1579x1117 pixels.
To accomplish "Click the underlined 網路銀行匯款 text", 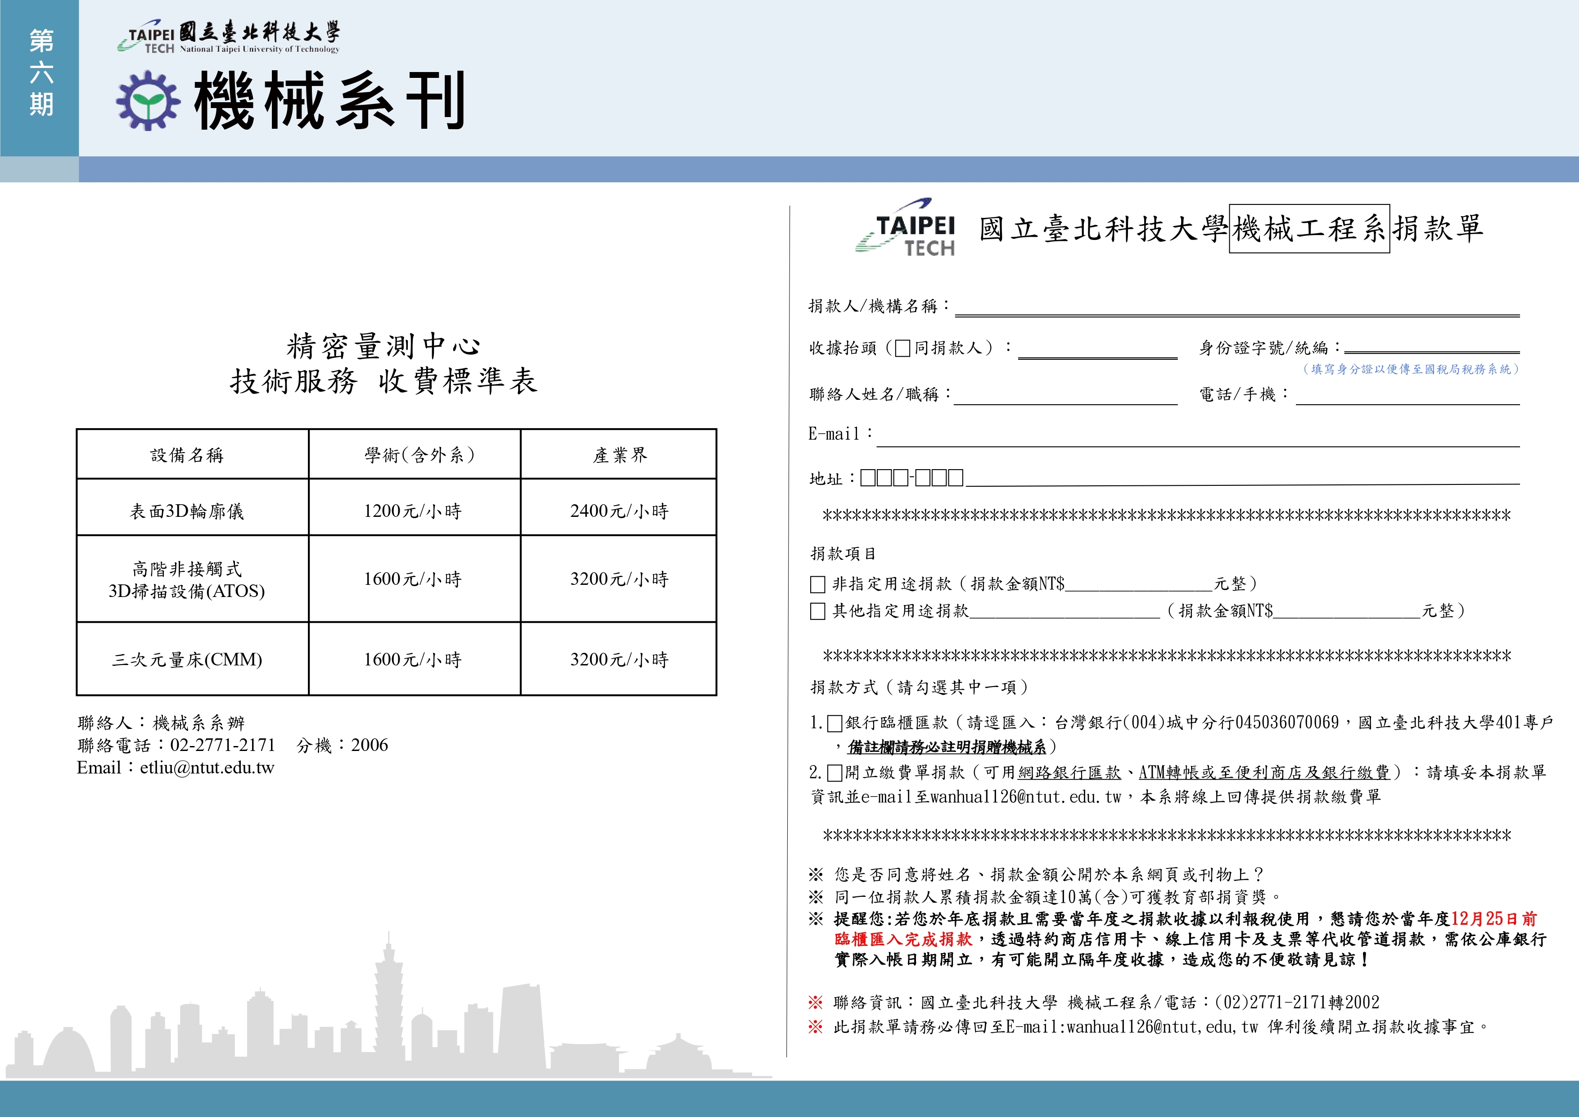I will (x=1069, y=773).
